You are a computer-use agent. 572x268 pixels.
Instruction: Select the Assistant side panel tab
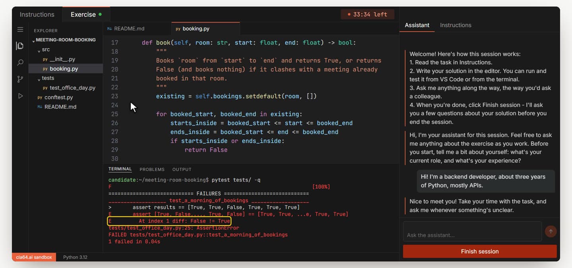pos(417,25)
